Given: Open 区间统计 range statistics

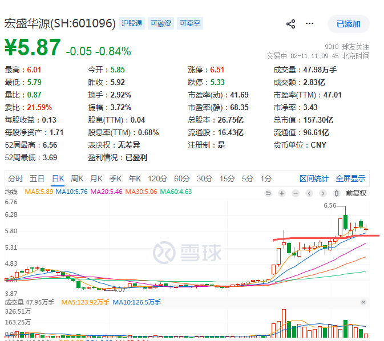Looking at the screenshot, I should pos(314,178).
